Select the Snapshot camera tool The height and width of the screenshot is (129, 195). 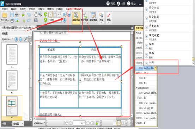(36, 20)
